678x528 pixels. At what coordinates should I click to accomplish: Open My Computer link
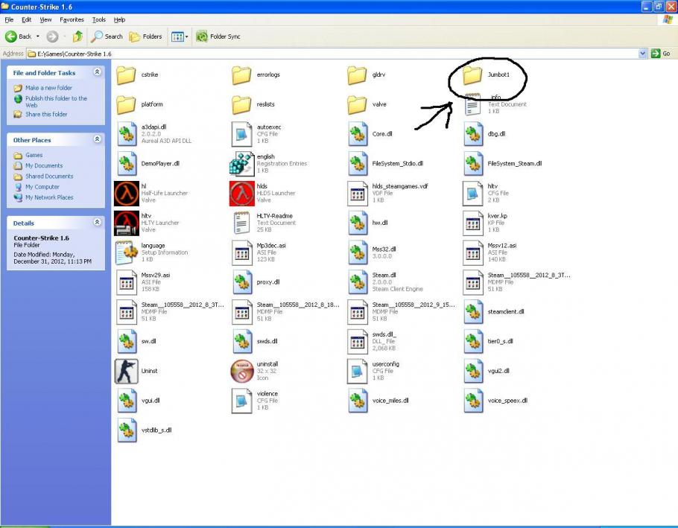click(x=42, y=187)
